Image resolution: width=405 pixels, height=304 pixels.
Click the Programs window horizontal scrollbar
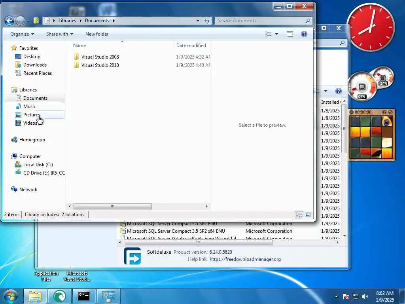click(198, 243)
